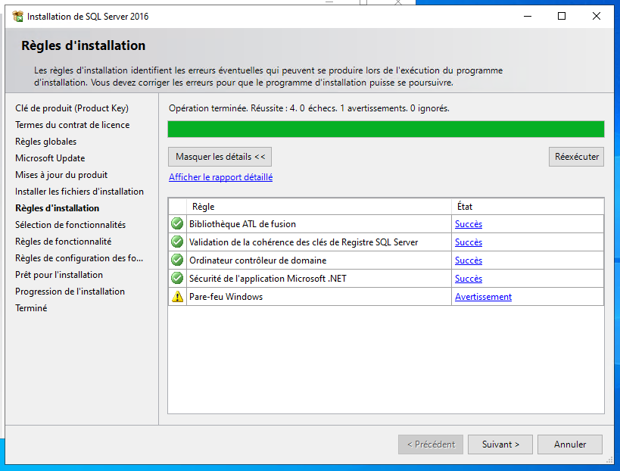Click warning triangle icon for Pare-feu Windows
620x471 pixels.
click(178, 297)
